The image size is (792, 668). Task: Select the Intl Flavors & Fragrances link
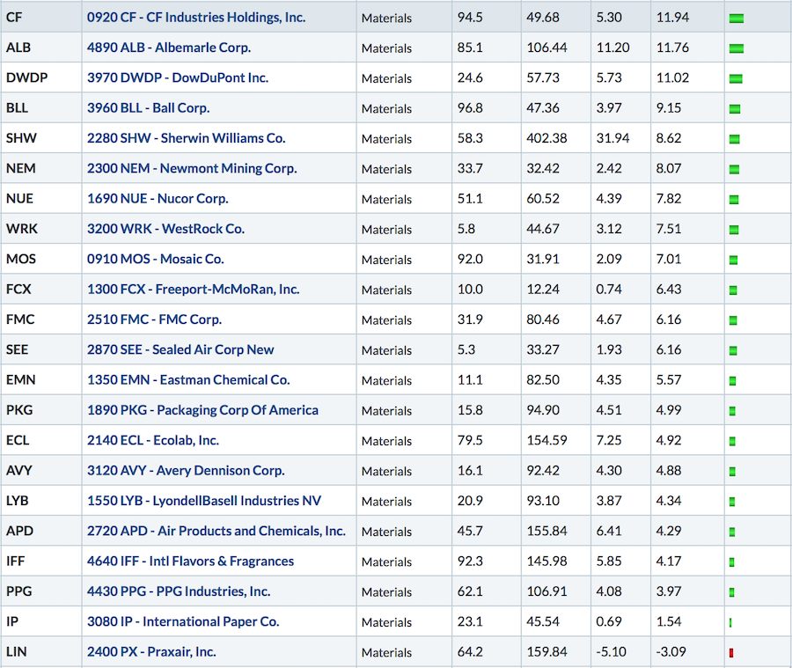click(x=190, y=562)
